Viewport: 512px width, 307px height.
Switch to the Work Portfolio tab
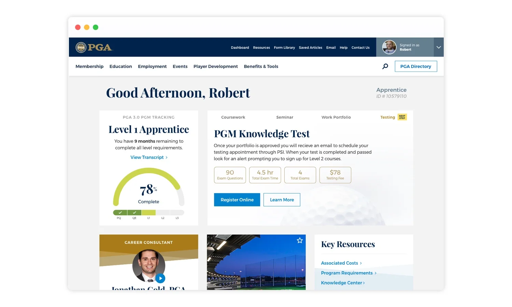(x=336, y=117)
